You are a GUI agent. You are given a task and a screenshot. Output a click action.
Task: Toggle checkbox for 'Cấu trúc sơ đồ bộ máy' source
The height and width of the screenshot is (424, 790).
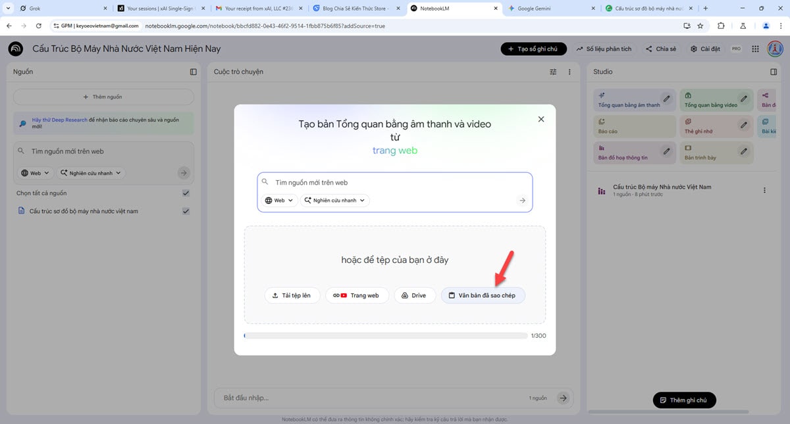point(186,211)
